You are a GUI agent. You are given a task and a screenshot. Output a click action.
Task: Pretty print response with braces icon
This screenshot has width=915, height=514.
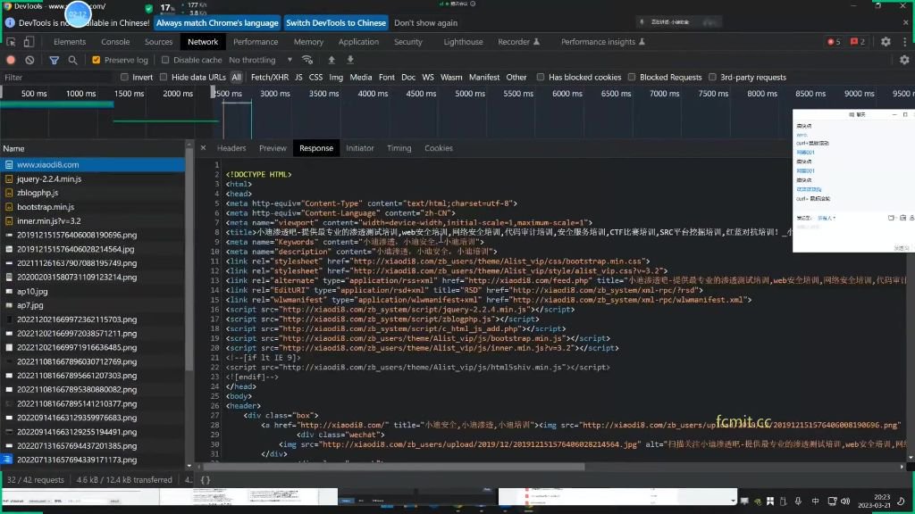[x=206, y=480]
